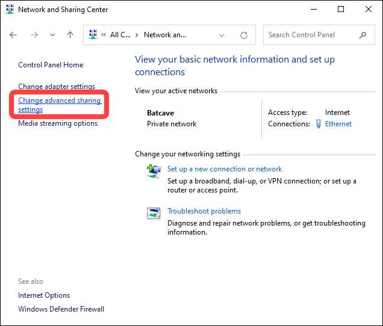
Task: Refresh the Control Panel address bar
Action: [243, 35]
